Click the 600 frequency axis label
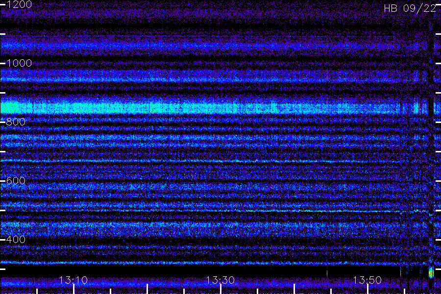Image resolution: width=441 pixels, height=294 pixels. (x=16, y=181)
